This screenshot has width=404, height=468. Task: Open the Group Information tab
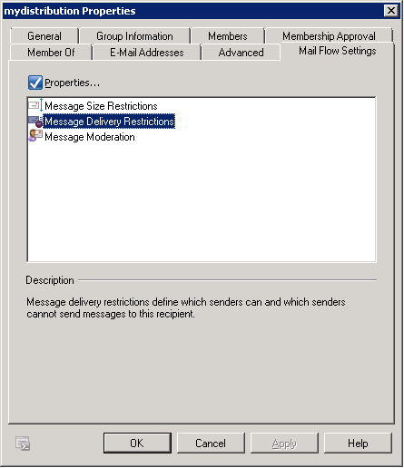134,36
